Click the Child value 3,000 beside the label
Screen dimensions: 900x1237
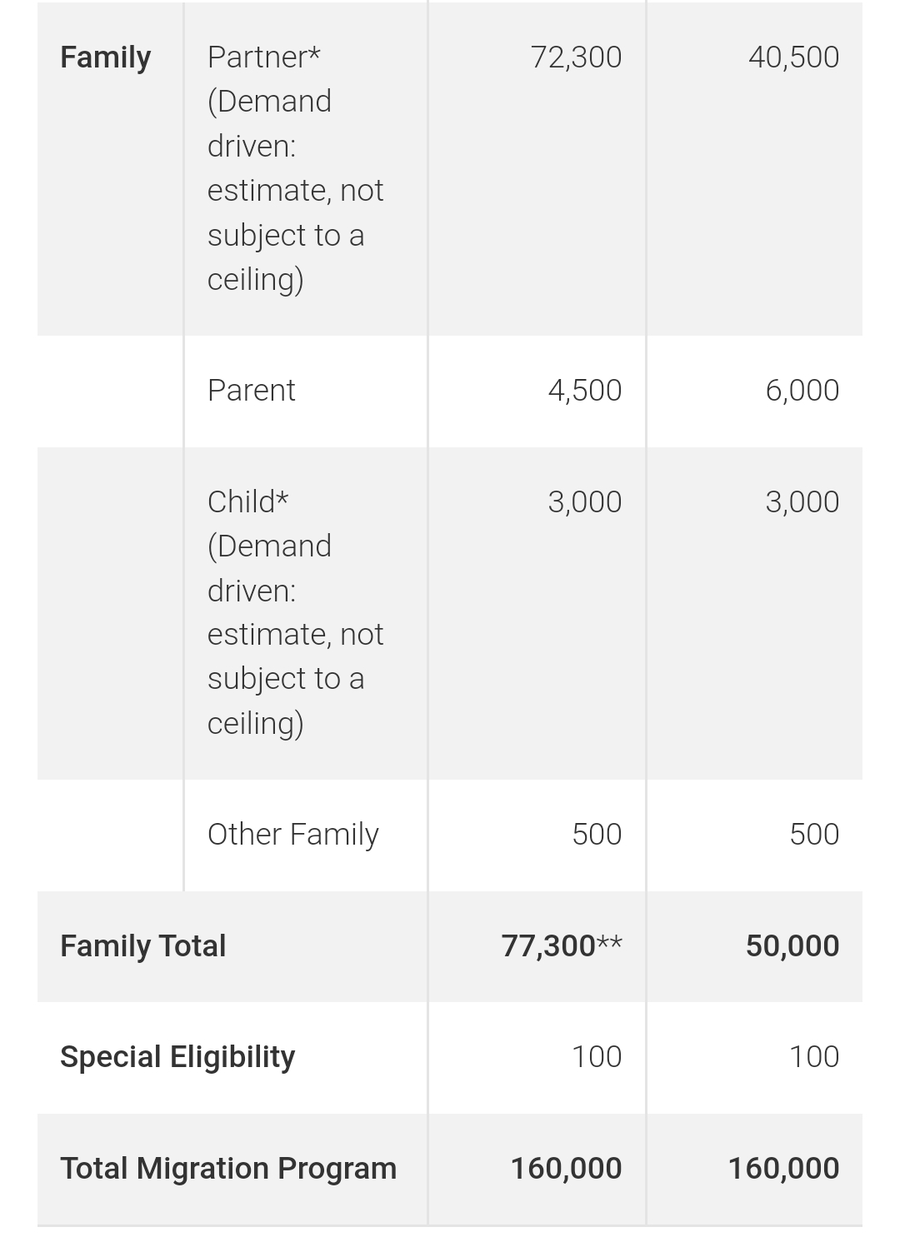(x=584, y=502)
